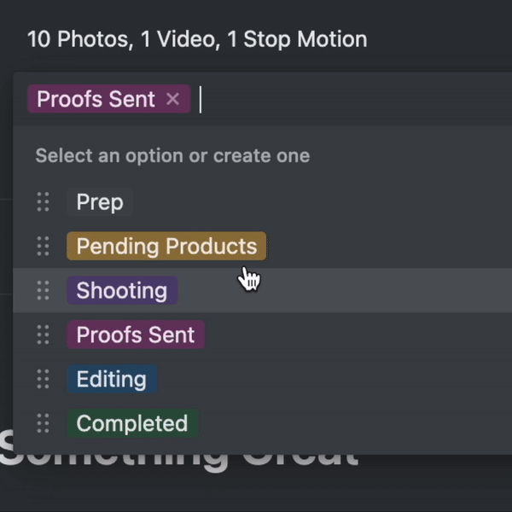The width and height of the screenshot is (512, 512).
Task: Select the Shooting option
Action: click(x=122, y=291)
